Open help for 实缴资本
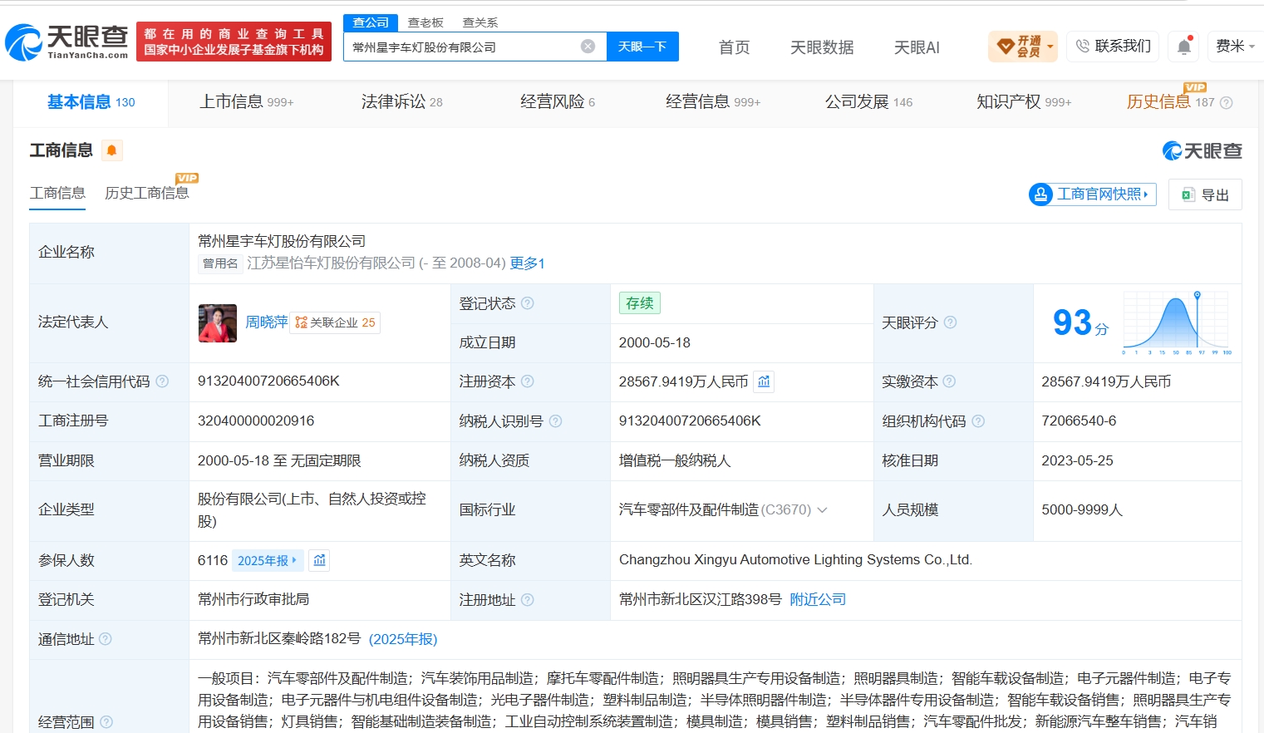The width and height of the screenshot is (1264, 733). click(x=949, y=381)
